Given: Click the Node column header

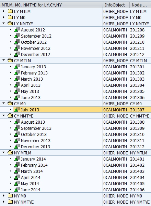Looking at the screenshot, I should 140,5.
